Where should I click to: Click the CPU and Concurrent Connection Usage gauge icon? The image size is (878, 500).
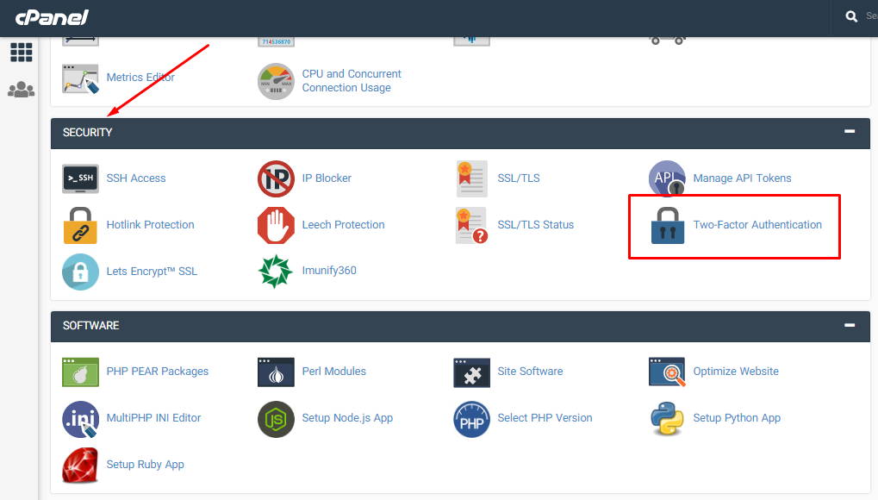(276, 81)
